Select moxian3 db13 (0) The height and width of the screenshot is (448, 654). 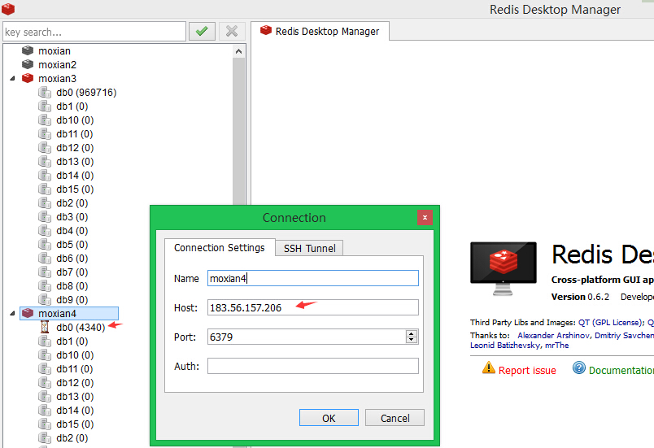point(75,161)
